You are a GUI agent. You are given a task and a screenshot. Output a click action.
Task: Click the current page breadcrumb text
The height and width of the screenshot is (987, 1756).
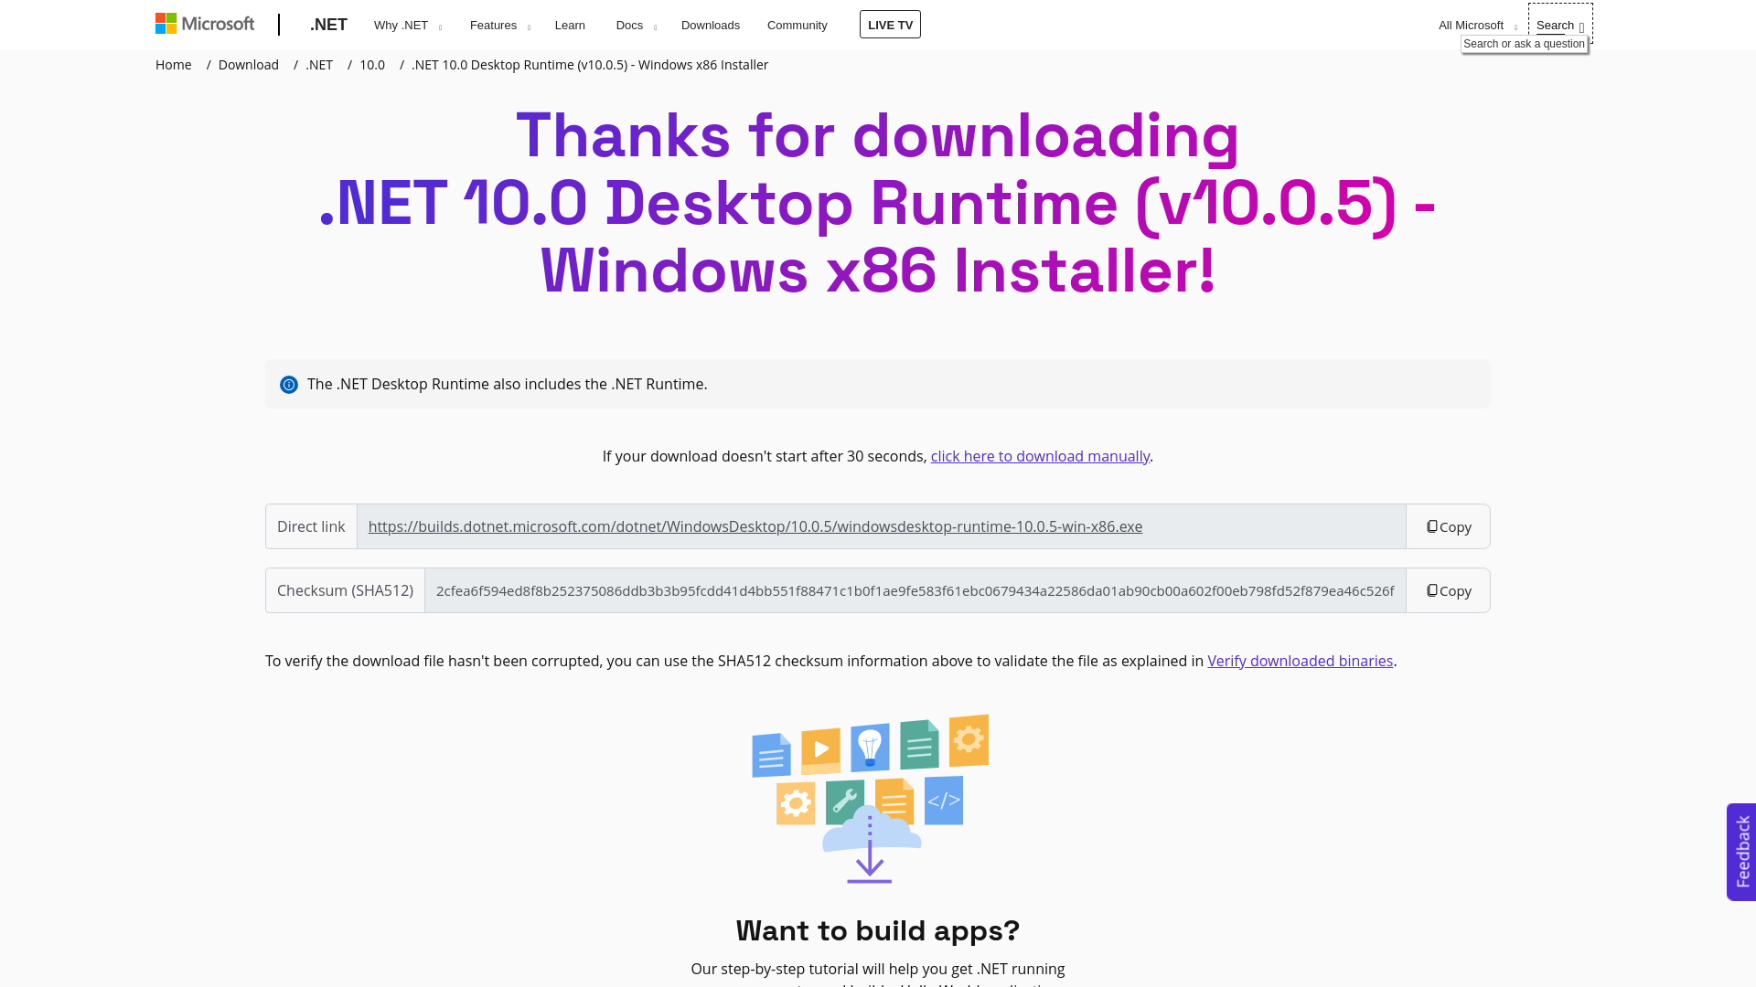pos(590,65)
